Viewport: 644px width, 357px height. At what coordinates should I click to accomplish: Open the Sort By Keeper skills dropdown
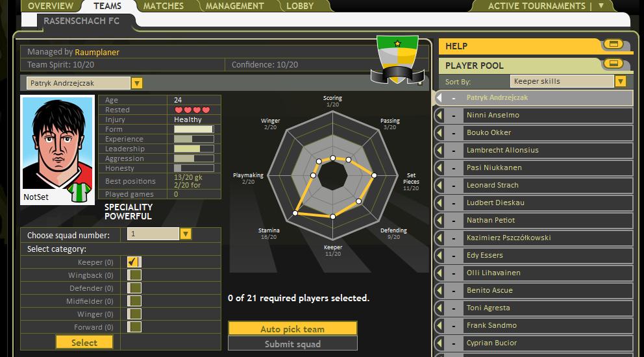[x=621, y=81]
